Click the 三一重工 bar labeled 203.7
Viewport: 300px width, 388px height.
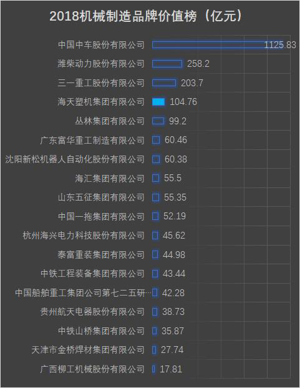164,83
